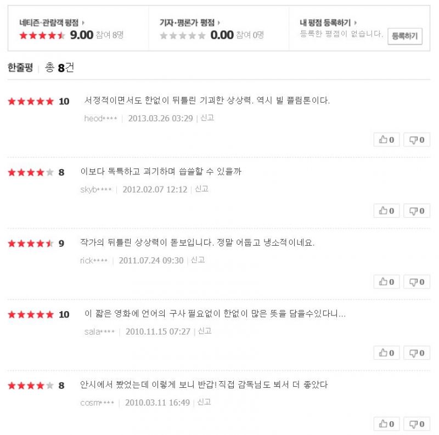Open 내 평점 등록하기 arrow link
This screenshot has width=439, height=435.
coord(356,23)
